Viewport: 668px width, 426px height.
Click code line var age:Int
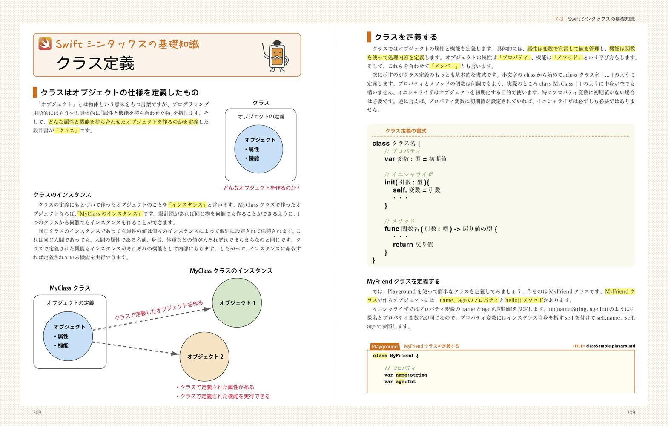click(400, 382)
